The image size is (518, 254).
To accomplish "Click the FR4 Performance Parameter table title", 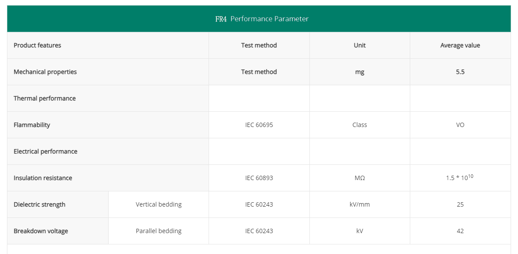I will [262, 19].
